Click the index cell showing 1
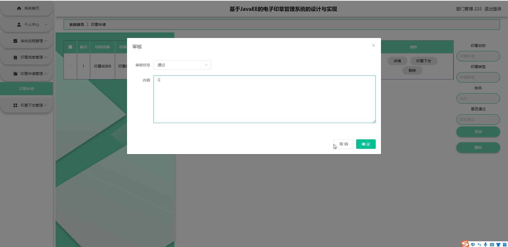The image size is (508, 247). [x=83, y=66]
